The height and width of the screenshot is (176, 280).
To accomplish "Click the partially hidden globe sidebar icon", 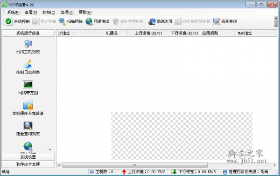I will 28,146.
